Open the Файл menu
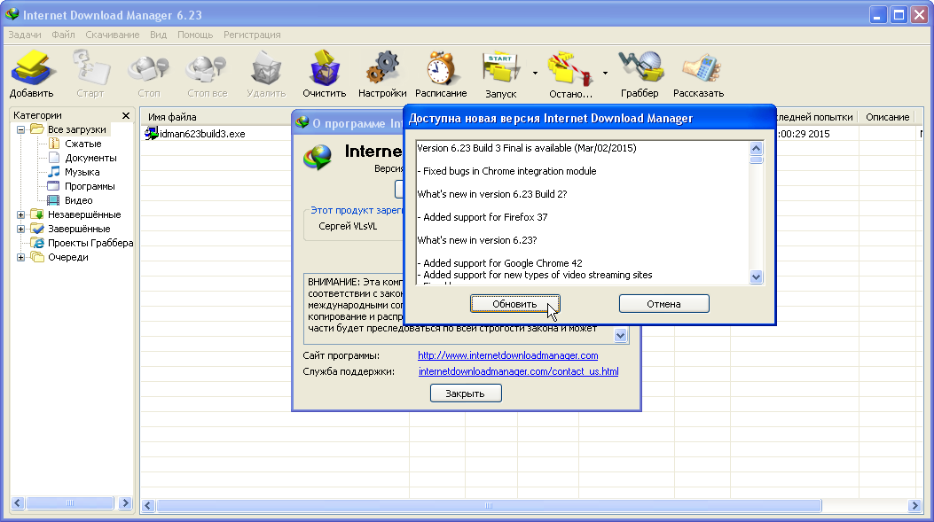This screenshot has height=522, width=934. tap(63, 35)
